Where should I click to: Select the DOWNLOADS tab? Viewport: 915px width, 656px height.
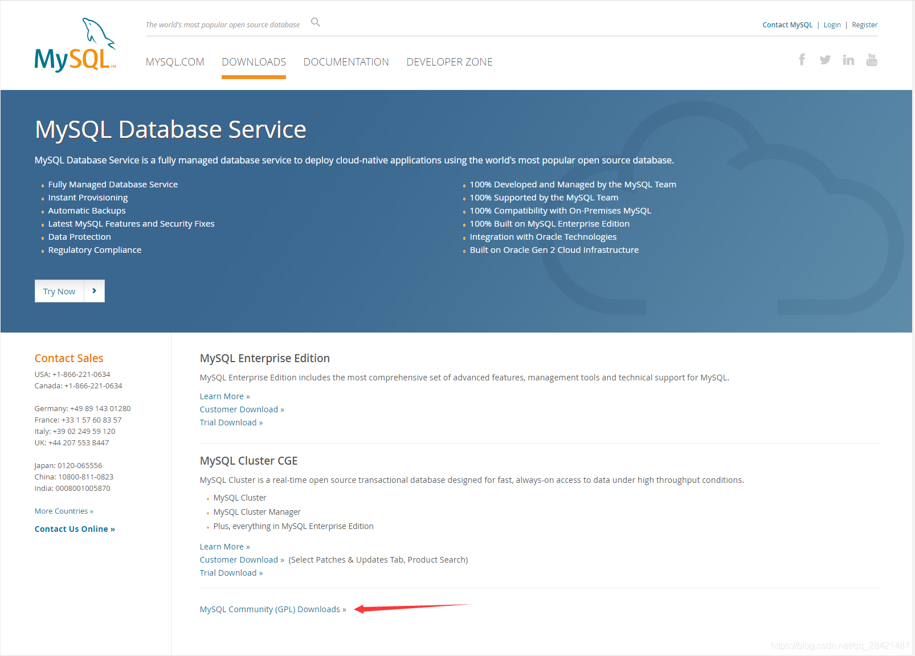[254, 62]
